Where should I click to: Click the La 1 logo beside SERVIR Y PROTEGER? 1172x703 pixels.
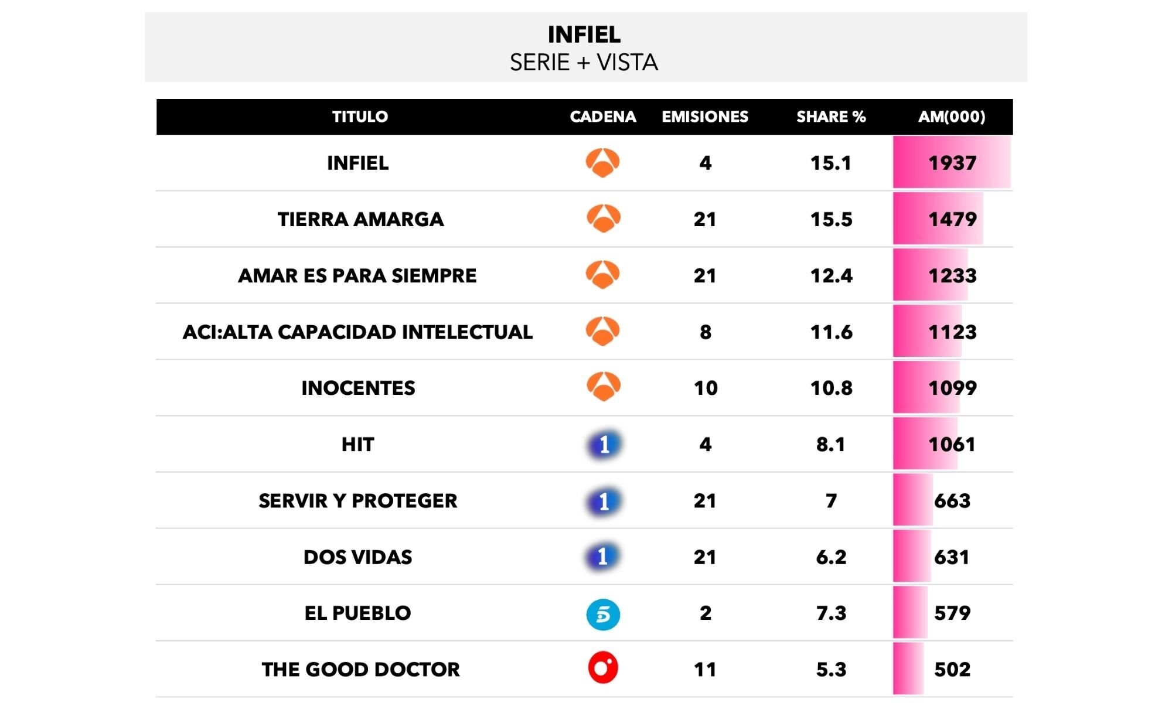pos(604,501)
